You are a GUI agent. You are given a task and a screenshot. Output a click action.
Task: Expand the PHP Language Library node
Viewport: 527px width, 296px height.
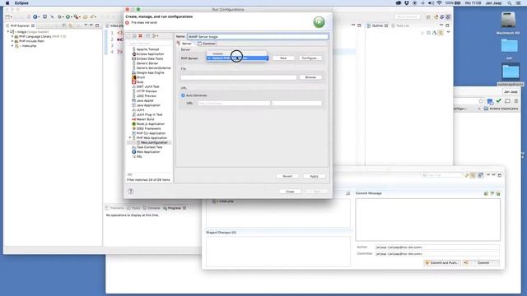[x=12, y=36]
